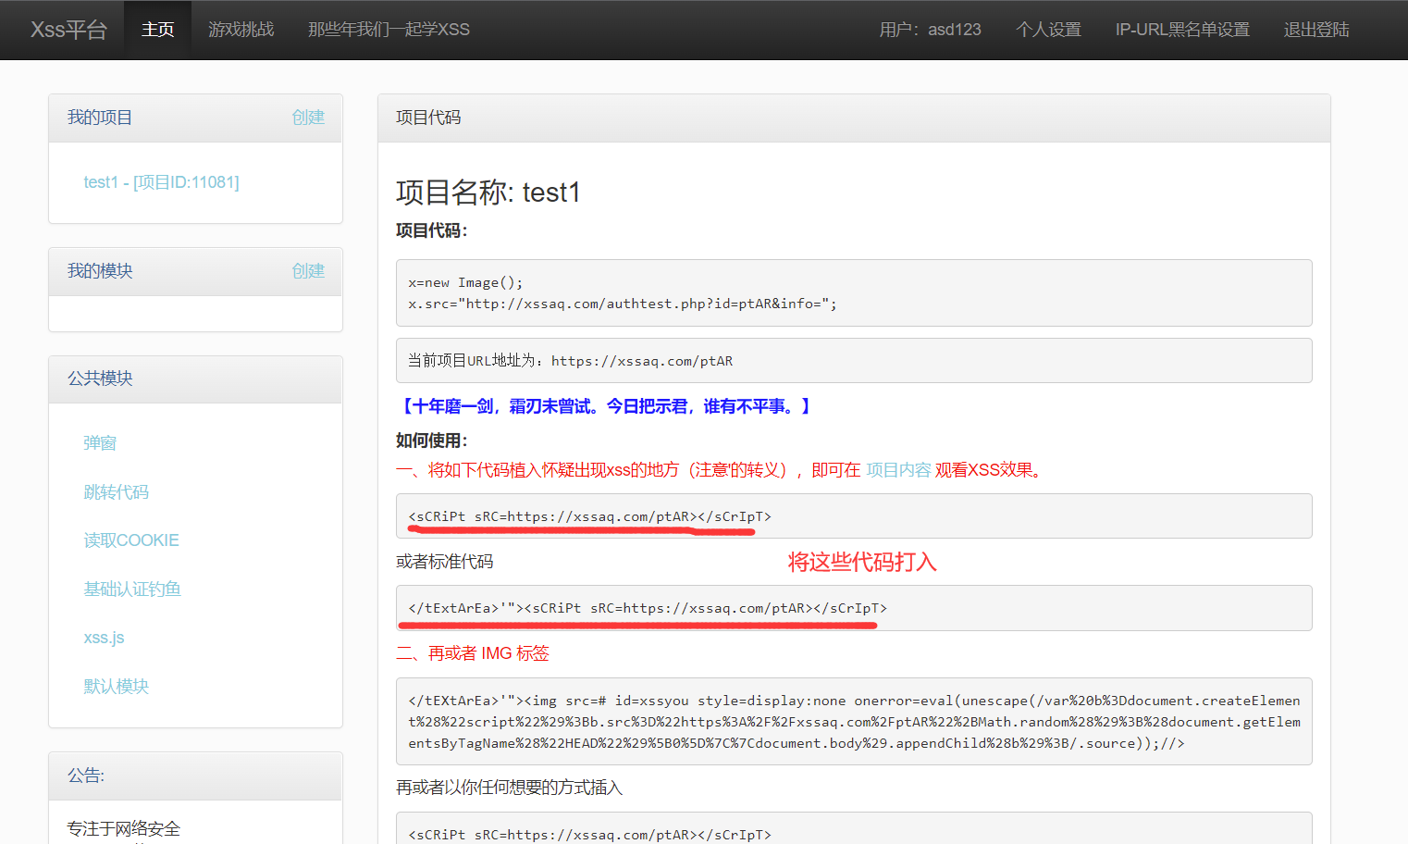Click the 如何使用: heading
Viewport: 1408px width, 844px height.
pos(432,441)
